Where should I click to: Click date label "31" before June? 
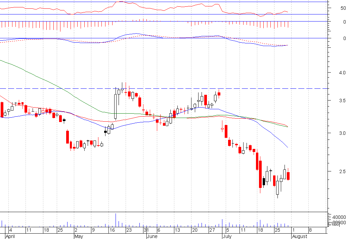coord(146,230)
